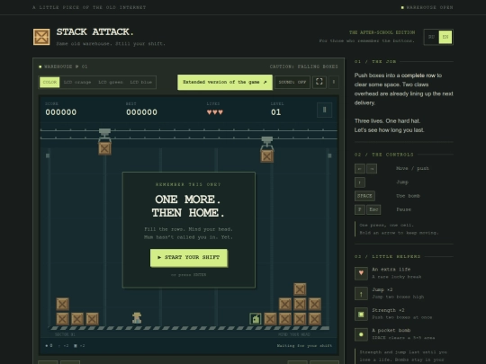
Task: Open the more options button beside fullscreen
Action: coord(334,82)
